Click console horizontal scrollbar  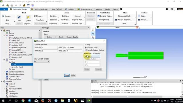pyautogui.click(x=128, y=97)
